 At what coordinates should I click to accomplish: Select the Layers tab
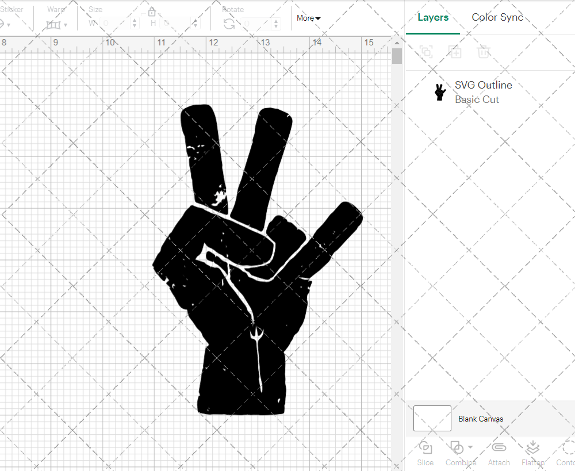[x=433, y=17]
